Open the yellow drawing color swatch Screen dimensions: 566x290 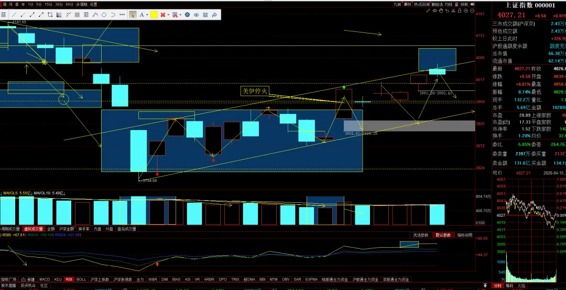click(154, 15)
